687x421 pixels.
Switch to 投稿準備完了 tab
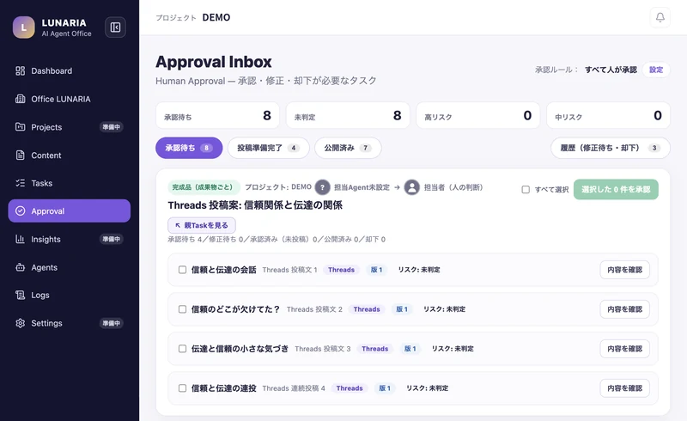point(269,148)
